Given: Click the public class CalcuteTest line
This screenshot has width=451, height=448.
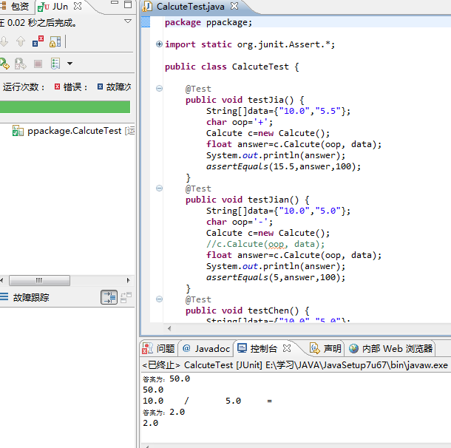Looking at the screenshot, I should coord(232,67).
